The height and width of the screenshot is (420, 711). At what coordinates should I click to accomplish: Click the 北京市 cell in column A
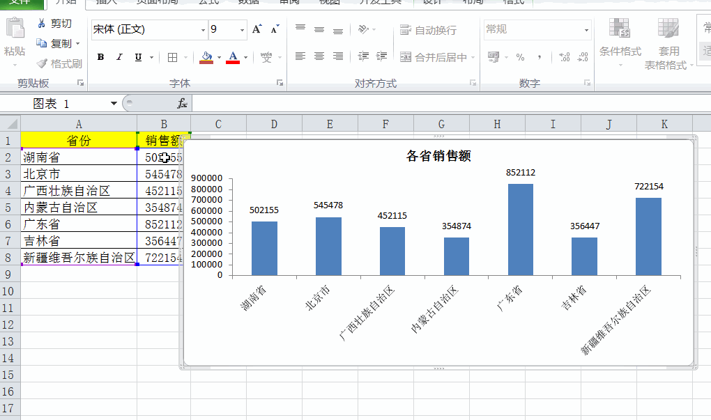tap(79, 174)
